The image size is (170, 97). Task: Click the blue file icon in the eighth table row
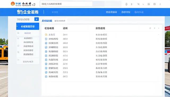[46, 64]
